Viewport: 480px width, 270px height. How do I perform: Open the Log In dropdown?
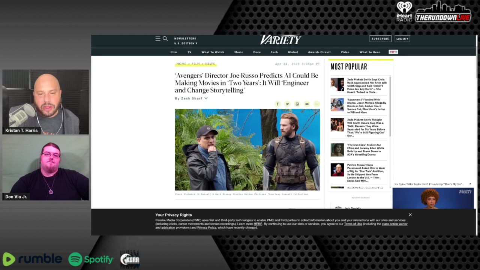click(x=402, y=39)
